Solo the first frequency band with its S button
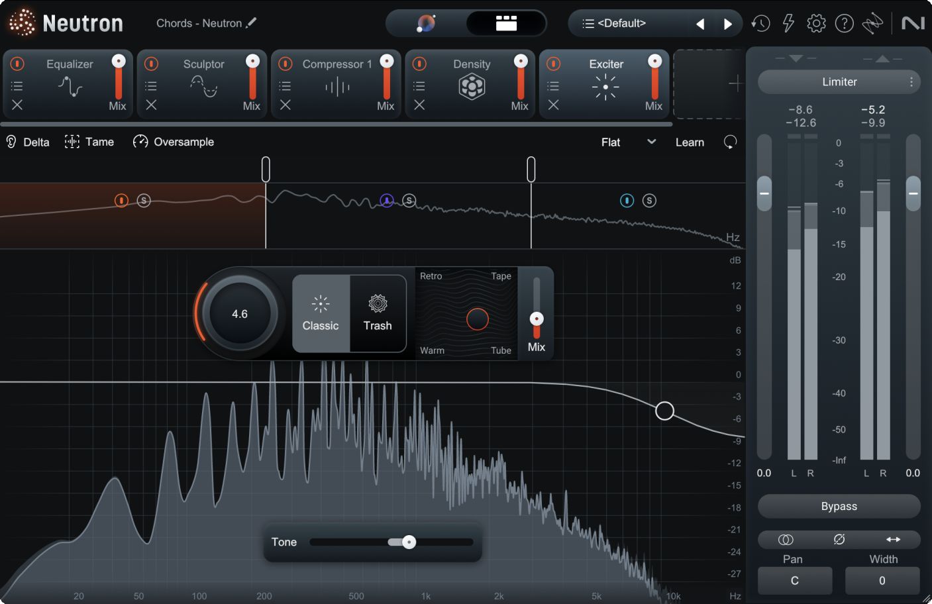Image resolution: width=932 pixels, height=604 pixels. [x=144, y=201]
